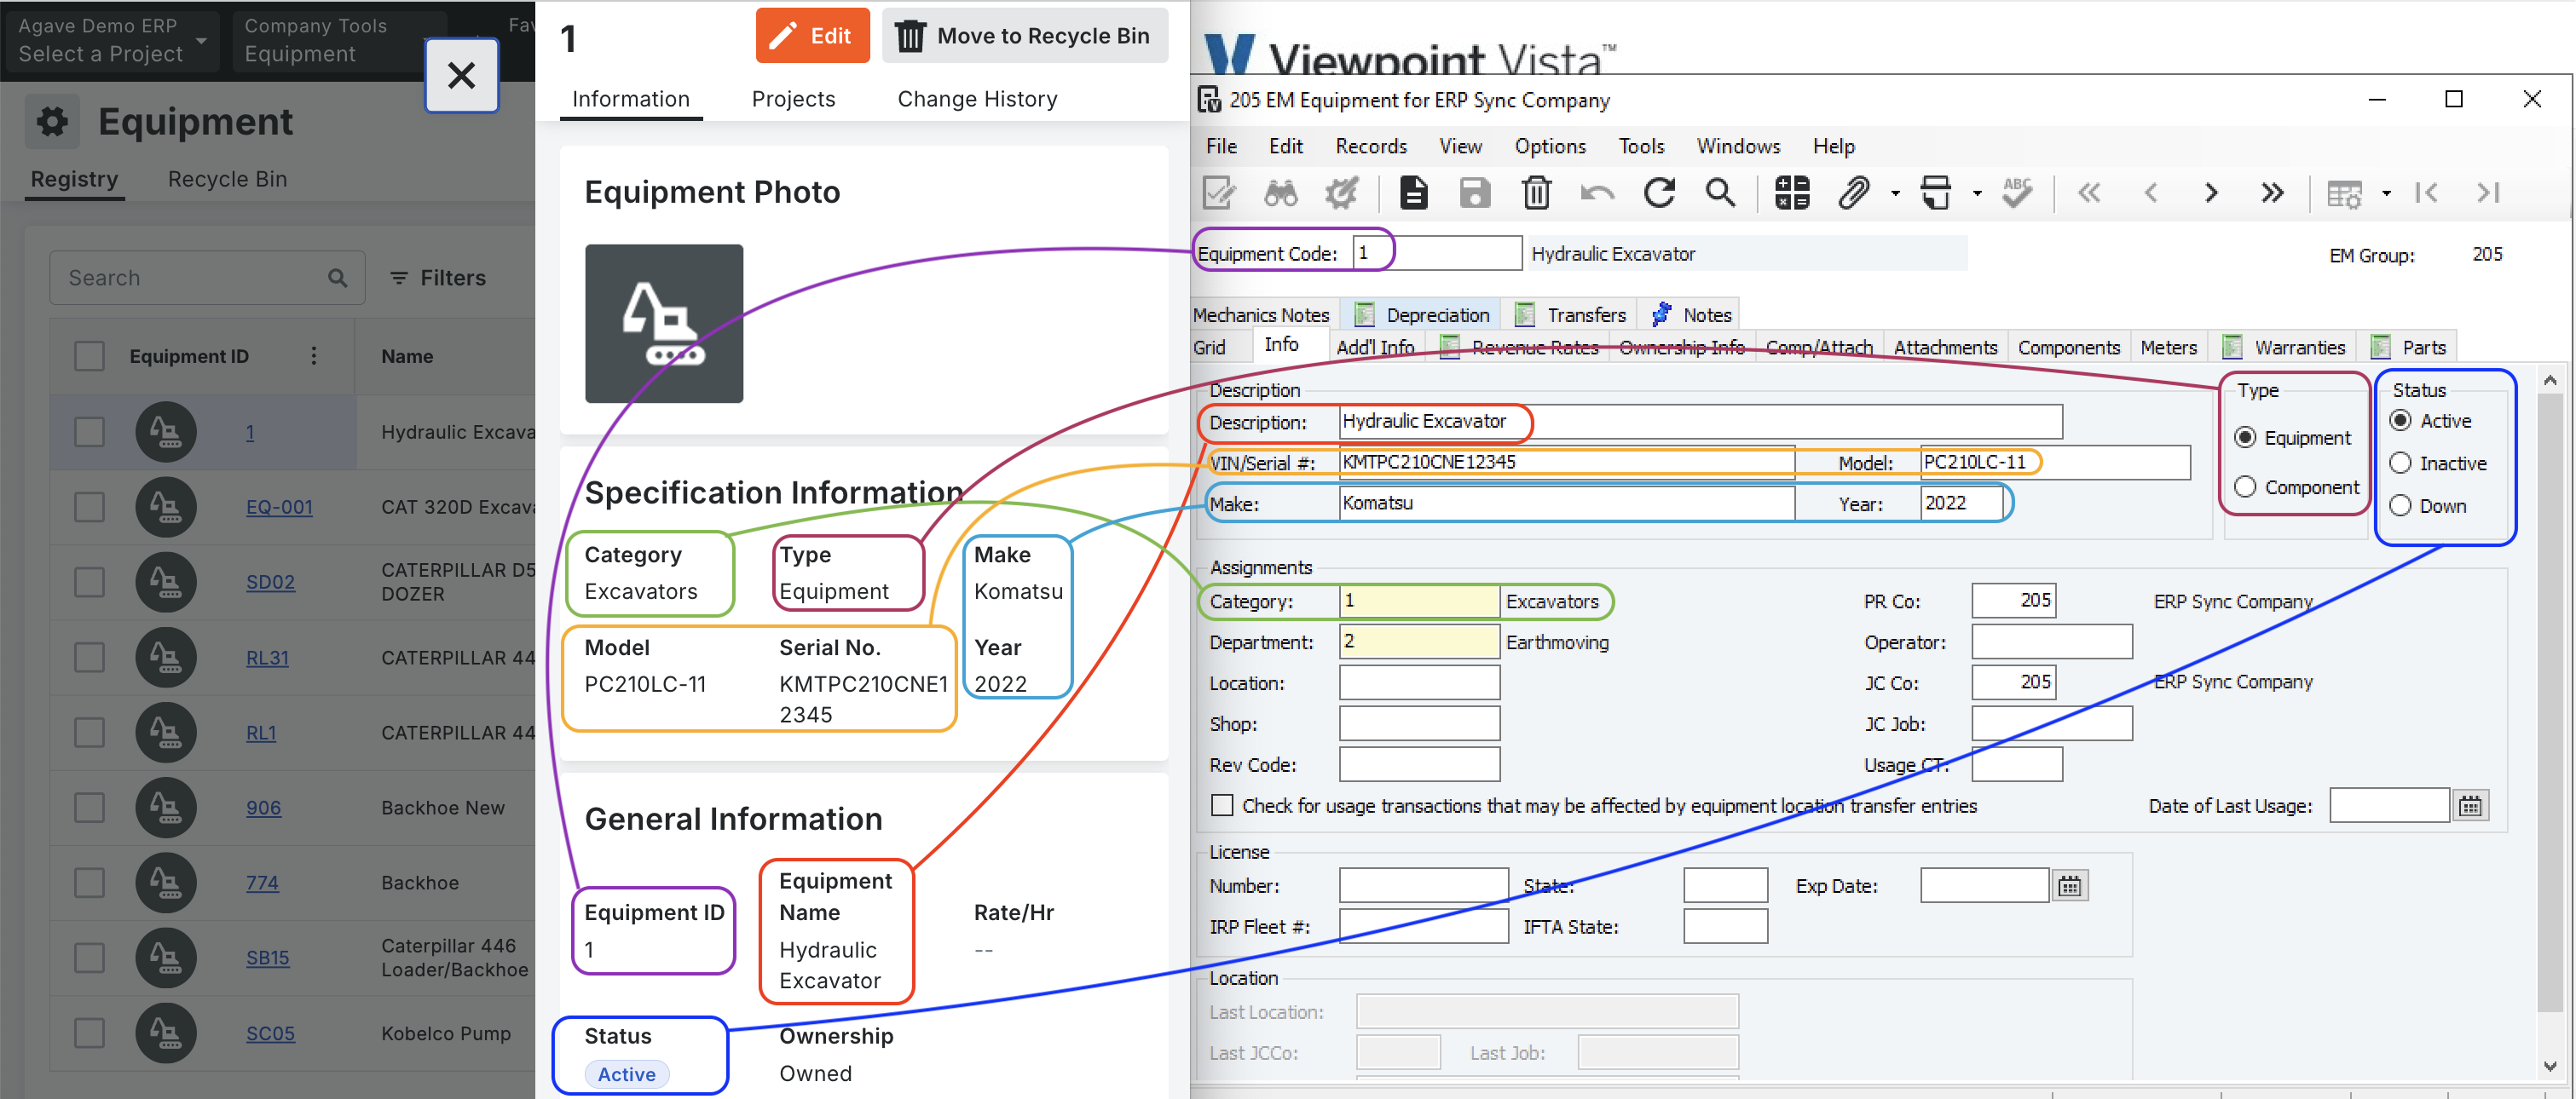Go to previous record single-left arrow
Screen dimensions: 2576x1099
click(x=2151, y=193)
